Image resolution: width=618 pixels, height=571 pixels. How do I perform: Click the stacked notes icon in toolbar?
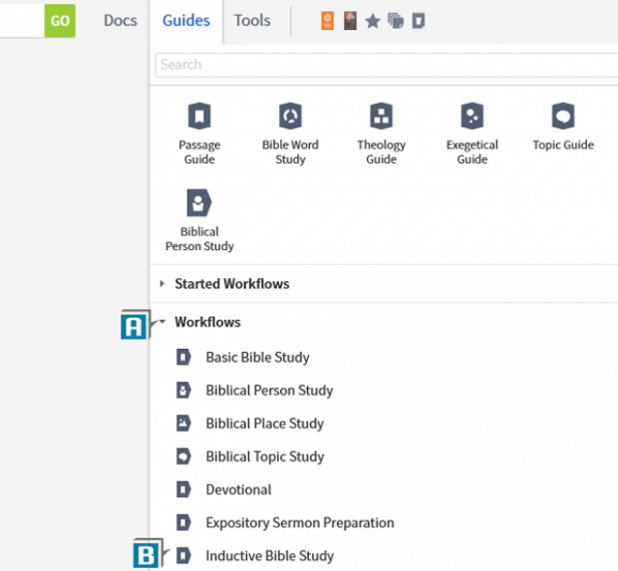click(x=396, y=21)
